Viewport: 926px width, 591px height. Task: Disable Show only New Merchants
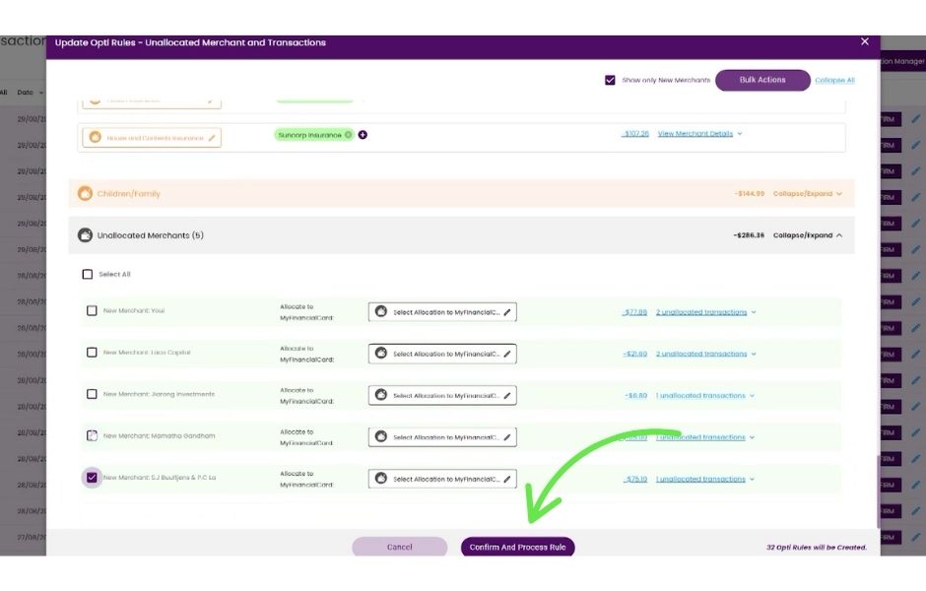pos(612,80)
